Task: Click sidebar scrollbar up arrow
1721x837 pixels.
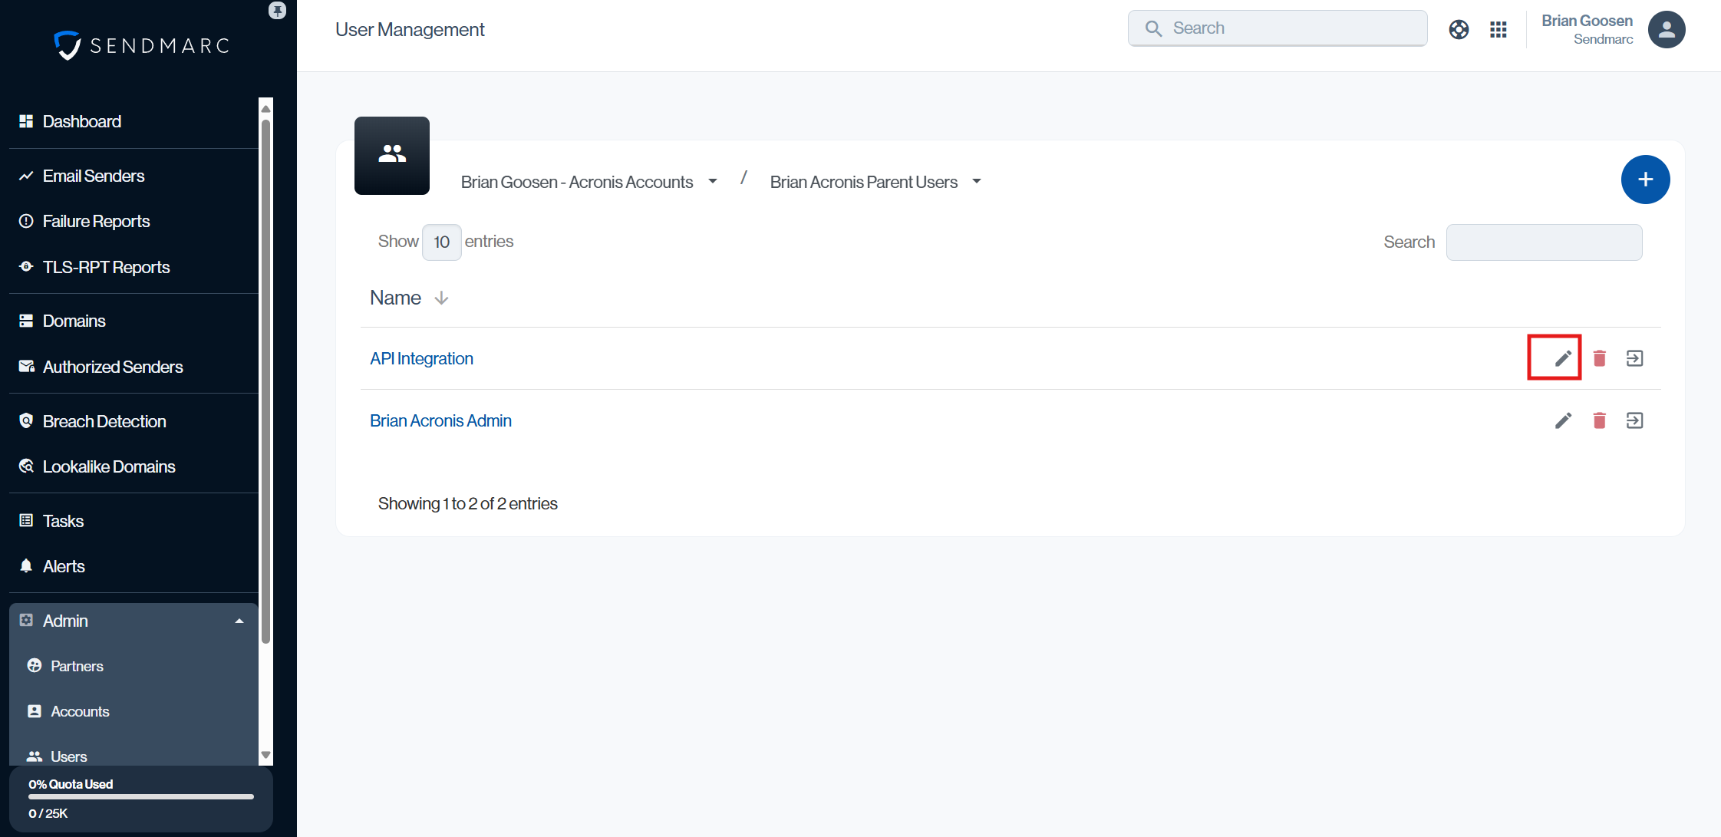Action: (265, 108)
